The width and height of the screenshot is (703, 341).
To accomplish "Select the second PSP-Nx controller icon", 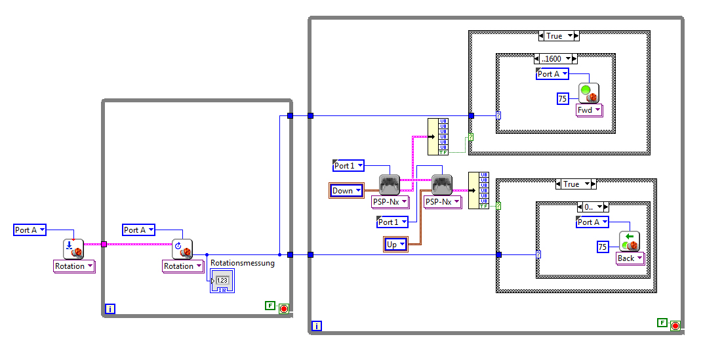I will pyautogui.click(x=441, y=185).
